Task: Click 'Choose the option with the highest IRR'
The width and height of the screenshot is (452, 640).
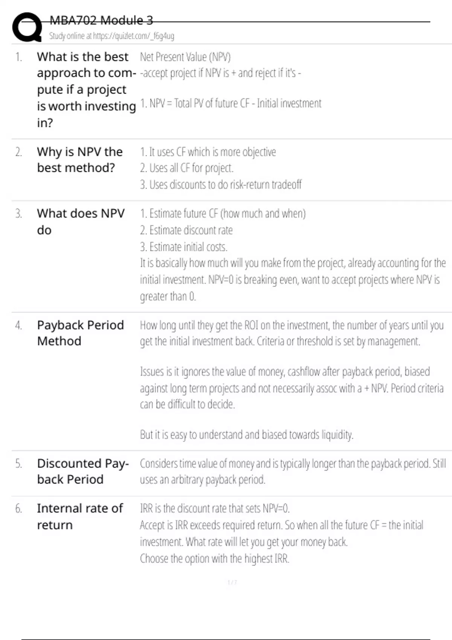Action: point(214,559)
